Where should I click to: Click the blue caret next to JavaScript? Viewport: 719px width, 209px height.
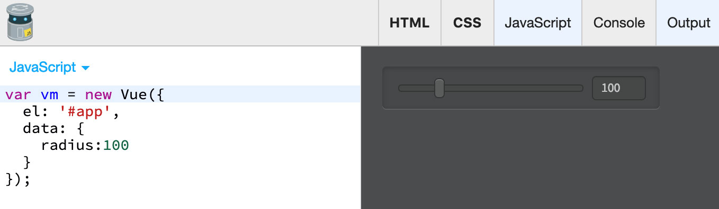[86, 68]
